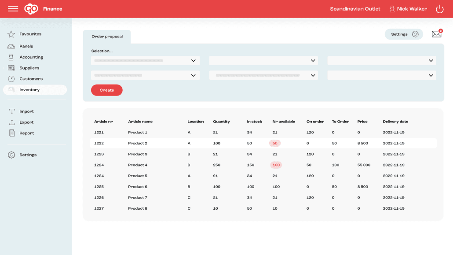Open Settings label in the sidebar
453x255 pixels.
click(28, 155)
